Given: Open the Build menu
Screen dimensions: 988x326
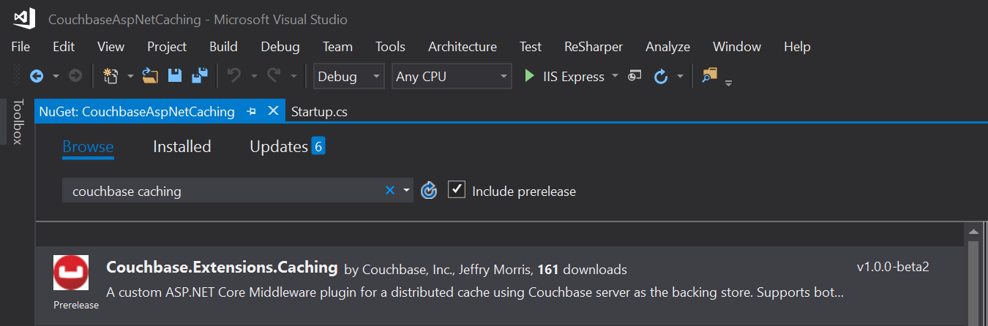Looking at the screenshot, I should [x=223, y=47].
